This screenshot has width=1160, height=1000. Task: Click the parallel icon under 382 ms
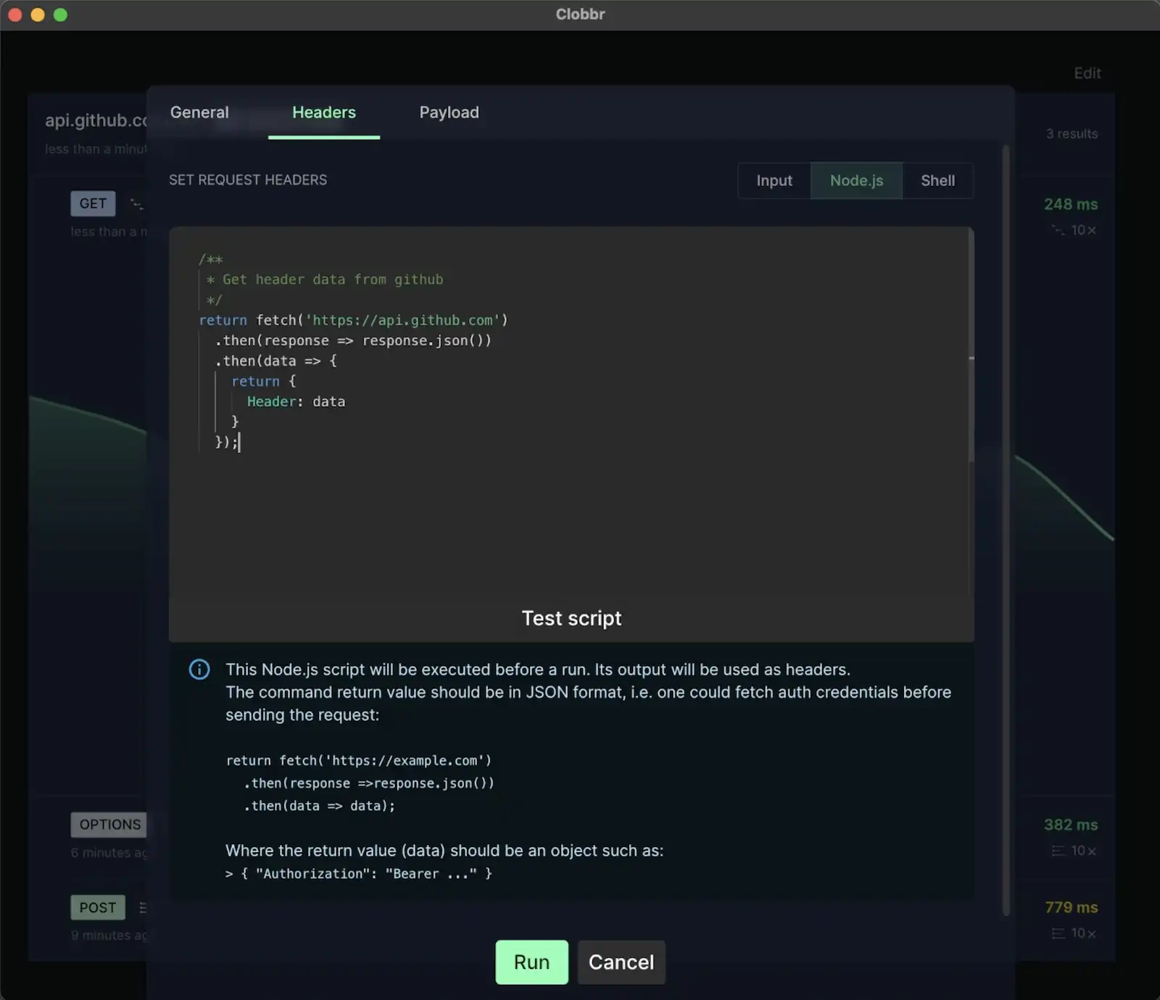pos(1058,851)
